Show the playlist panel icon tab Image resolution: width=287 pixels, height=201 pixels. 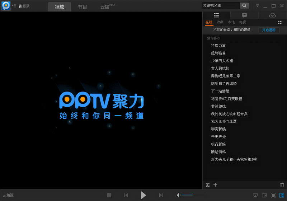pyautogui.click(x=216, y=15)
